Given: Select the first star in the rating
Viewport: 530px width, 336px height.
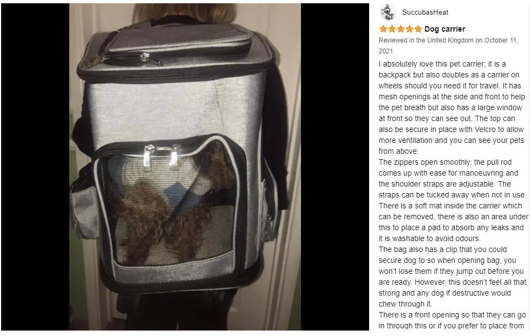Looking at the screenshot, I should point(383,29).
